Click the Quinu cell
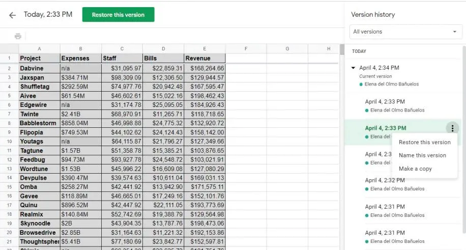Image resolution: width=466 pixels, height=250 pixels. tap(39, 205)
